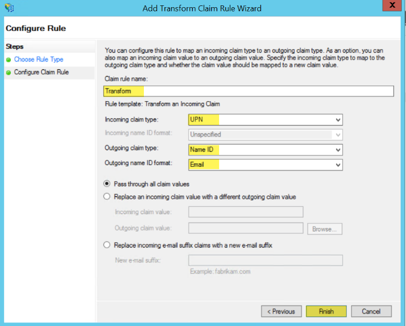Select Pass through all claim values
Screen dimensions: 406x326
click(x=107, y=184)
